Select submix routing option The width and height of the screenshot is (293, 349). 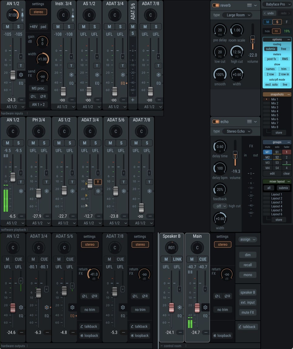tap(271, 49)
